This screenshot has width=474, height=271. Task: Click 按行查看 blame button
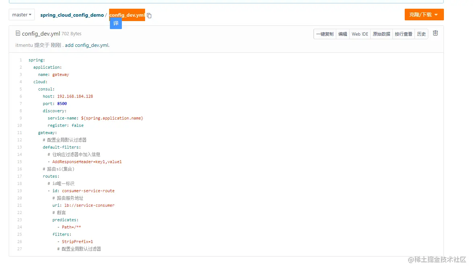[x=404, y=34]
